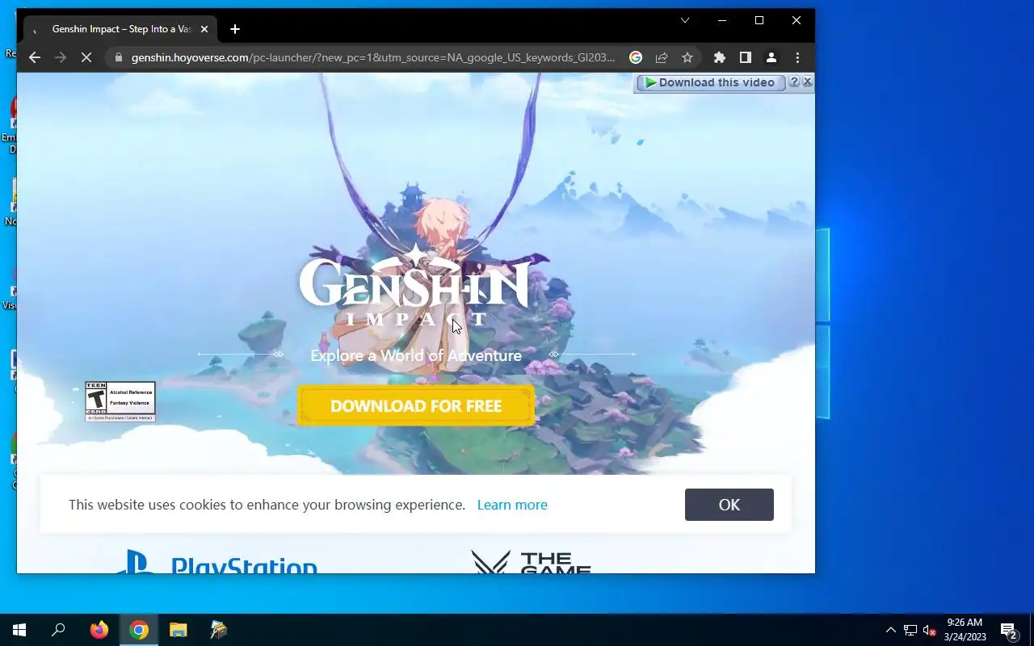
Task: Click the Genshin Impact logo
Action: 414,286
